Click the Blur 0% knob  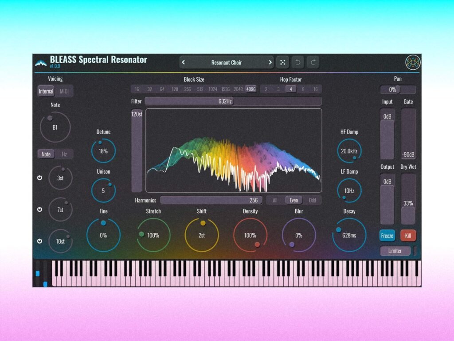click(x=299, y=235)
